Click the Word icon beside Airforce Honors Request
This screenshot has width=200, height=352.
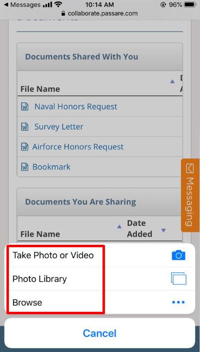click(24, 147)
